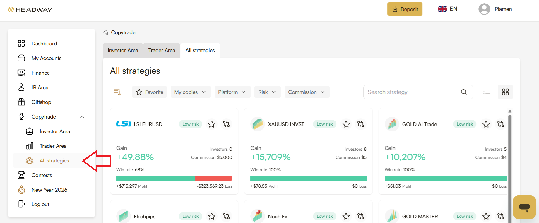Click the GOLD MASTER avatar thumbnail
This screenshot has width=539, height=223.
(392, 216)
